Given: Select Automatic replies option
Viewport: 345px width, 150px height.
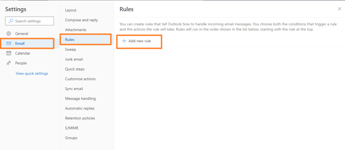Looking at the screenshot, I should (80, 108).
